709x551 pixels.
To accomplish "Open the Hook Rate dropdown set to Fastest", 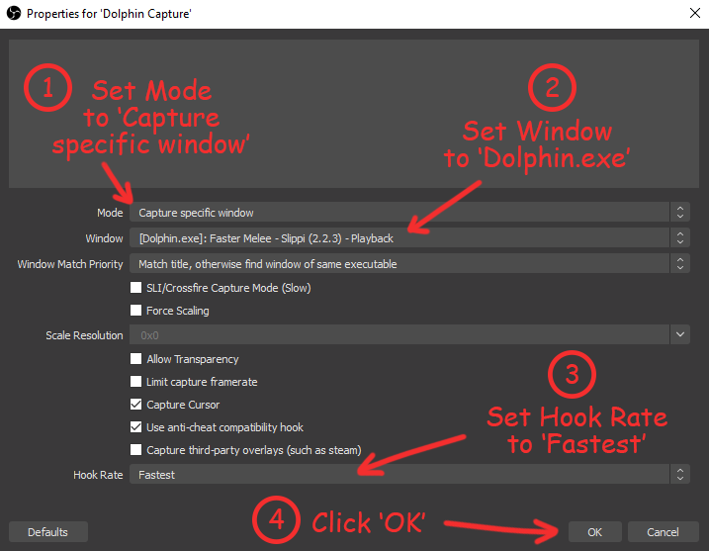I will point(409,474).
